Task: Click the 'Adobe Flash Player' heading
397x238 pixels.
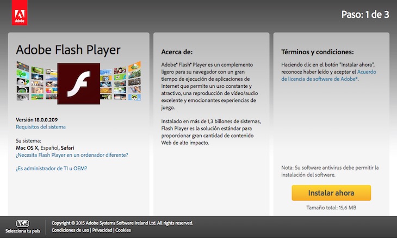Action: (68, 50)
